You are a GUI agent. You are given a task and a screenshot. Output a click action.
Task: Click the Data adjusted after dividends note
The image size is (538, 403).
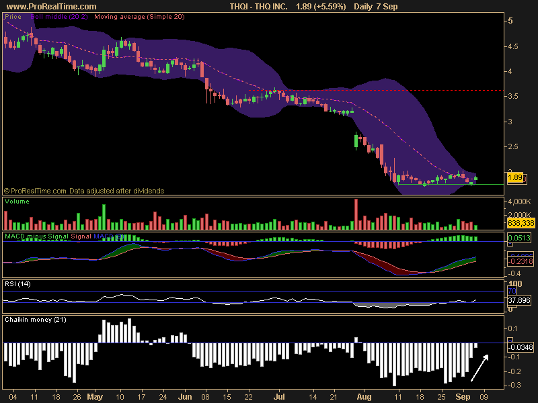pyautogui.click(x=116, y=191)
